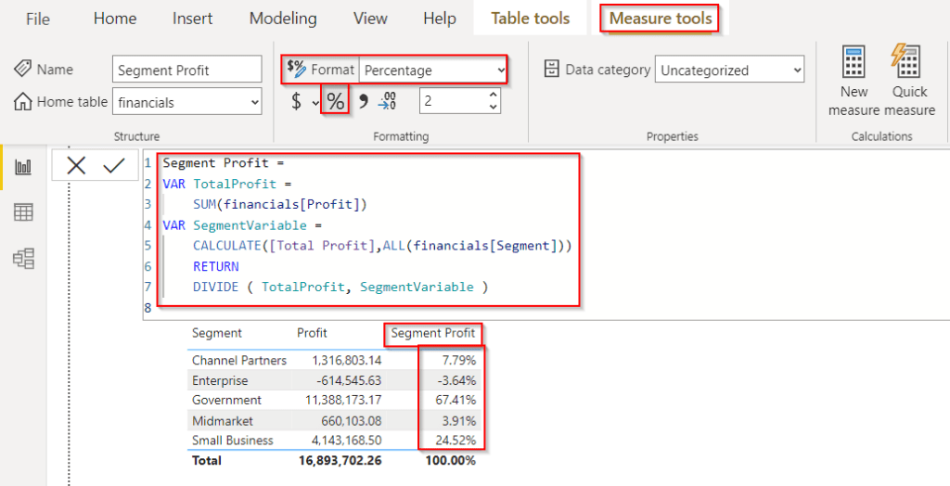Click the DIVIDE expression line

[x=340, y=287]
